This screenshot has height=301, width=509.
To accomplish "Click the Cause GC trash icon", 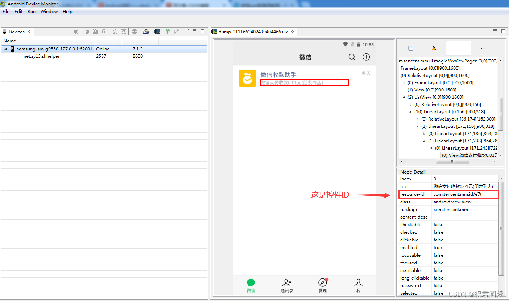I will tap(104, 32).
